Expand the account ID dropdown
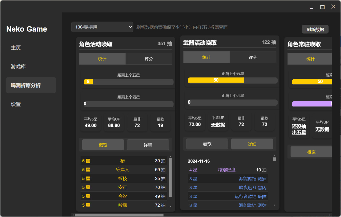Image resolution: width=341 pixels, height=217 pixels. pyautogui.click(x=102, y=27)
